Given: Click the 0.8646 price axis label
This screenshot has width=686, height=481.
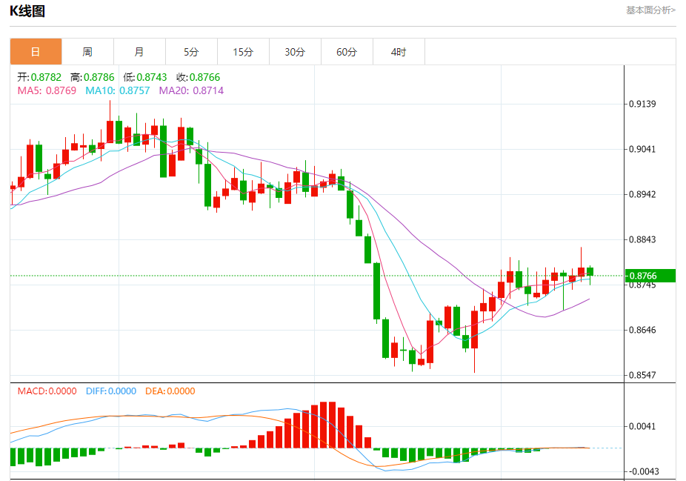Looking at the screenshot, I should click(642, 330).
